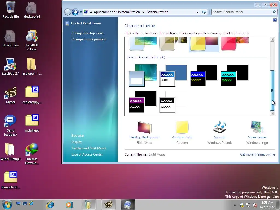The image size is (280, 210).
Task: Click Change mouse pointers link
Action: tap(89, 39)
